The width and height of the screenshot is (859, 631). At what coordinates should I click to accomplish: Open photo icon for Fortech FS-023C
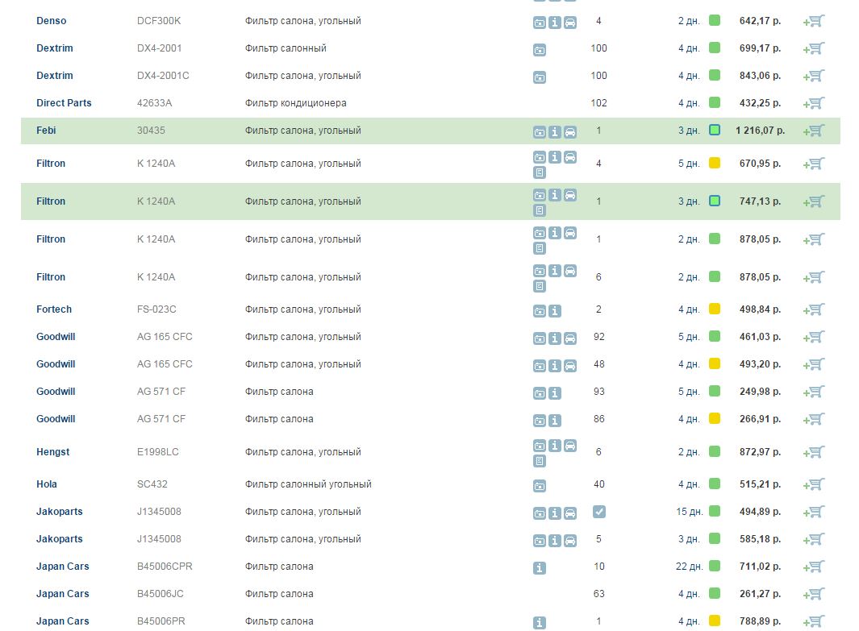point(540,311)
